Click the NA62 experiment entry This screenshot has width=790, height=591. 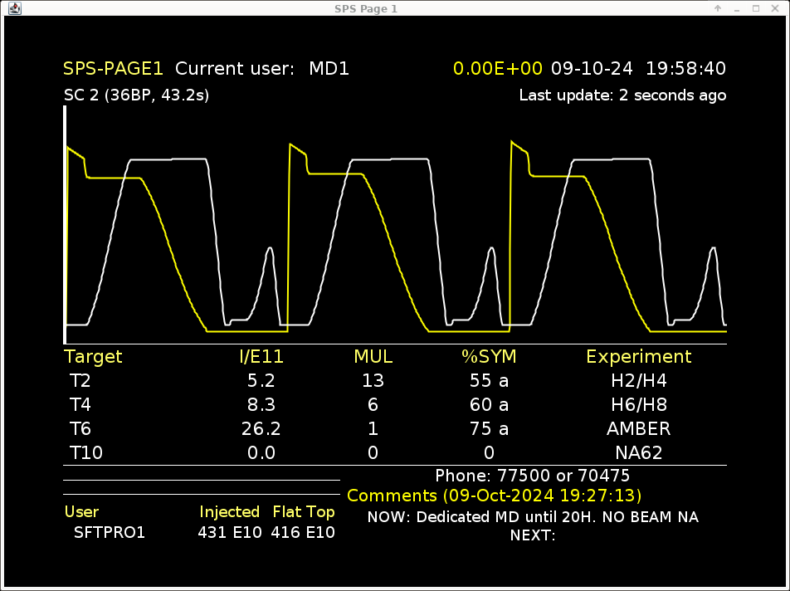point(638,453)
